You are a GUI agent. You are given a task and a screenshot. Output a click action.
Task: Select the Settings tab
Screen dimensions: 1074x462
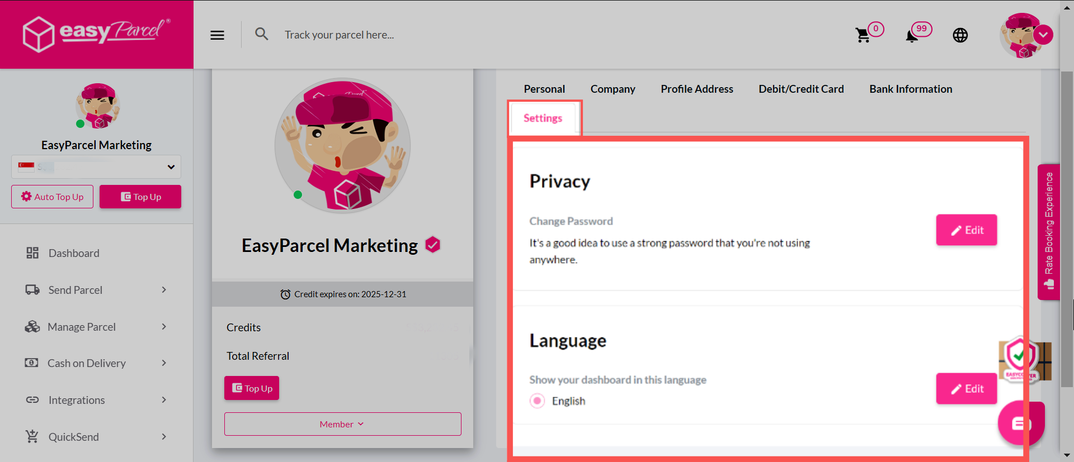tap(543, 118)
